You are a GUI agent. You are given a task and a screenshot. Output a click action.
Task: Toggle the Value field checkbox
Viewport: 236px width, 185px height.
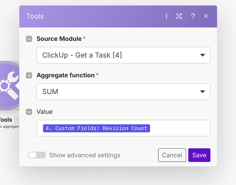pos(29,112)
